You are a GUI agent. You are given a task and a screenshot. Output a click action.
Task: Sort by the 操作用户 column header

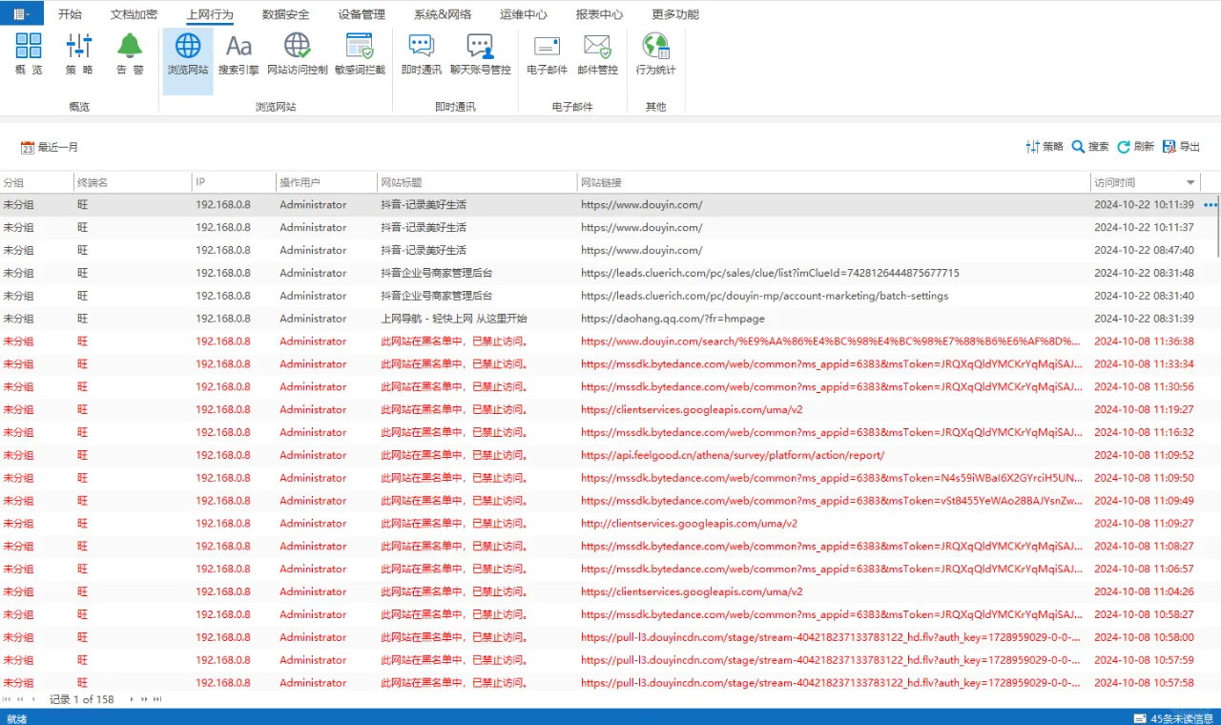point(326,182)
